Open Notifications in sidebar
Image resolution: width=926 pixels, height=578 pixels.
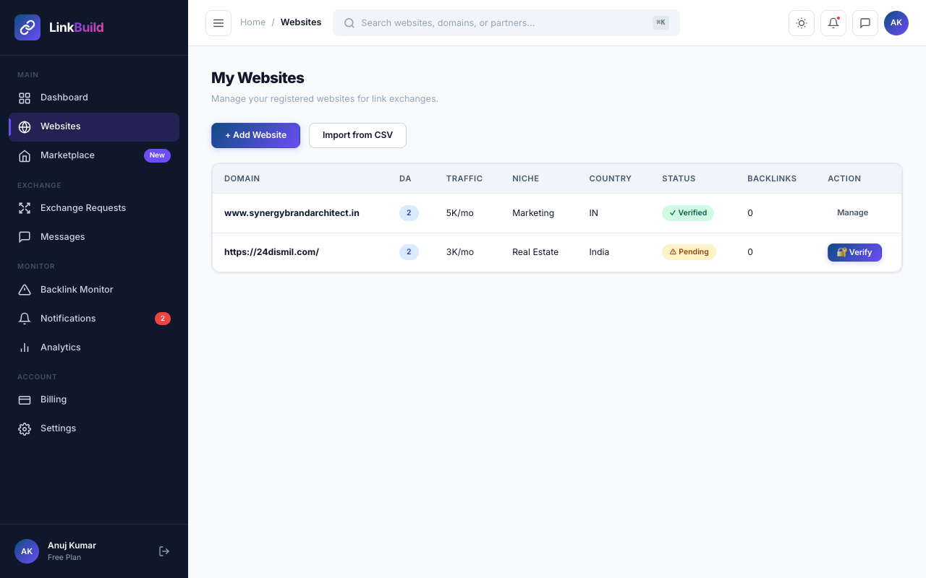point(94,319)
